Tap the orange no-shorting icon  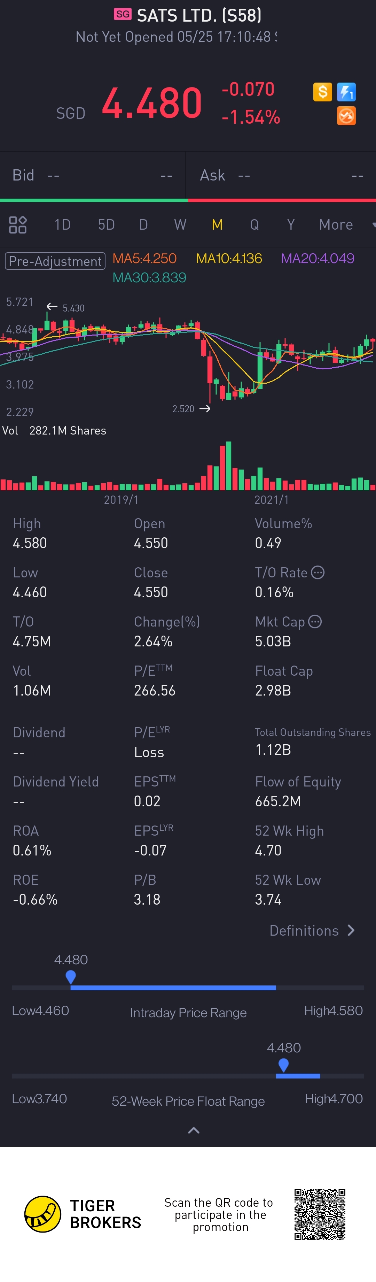click(x=346, y=115)
